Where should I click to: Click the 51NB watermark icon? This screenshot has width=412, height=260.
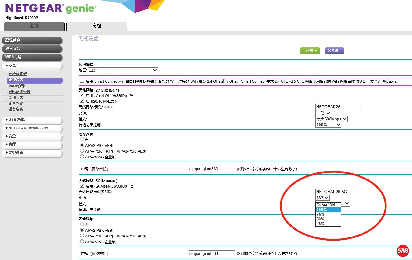point(403,251)
